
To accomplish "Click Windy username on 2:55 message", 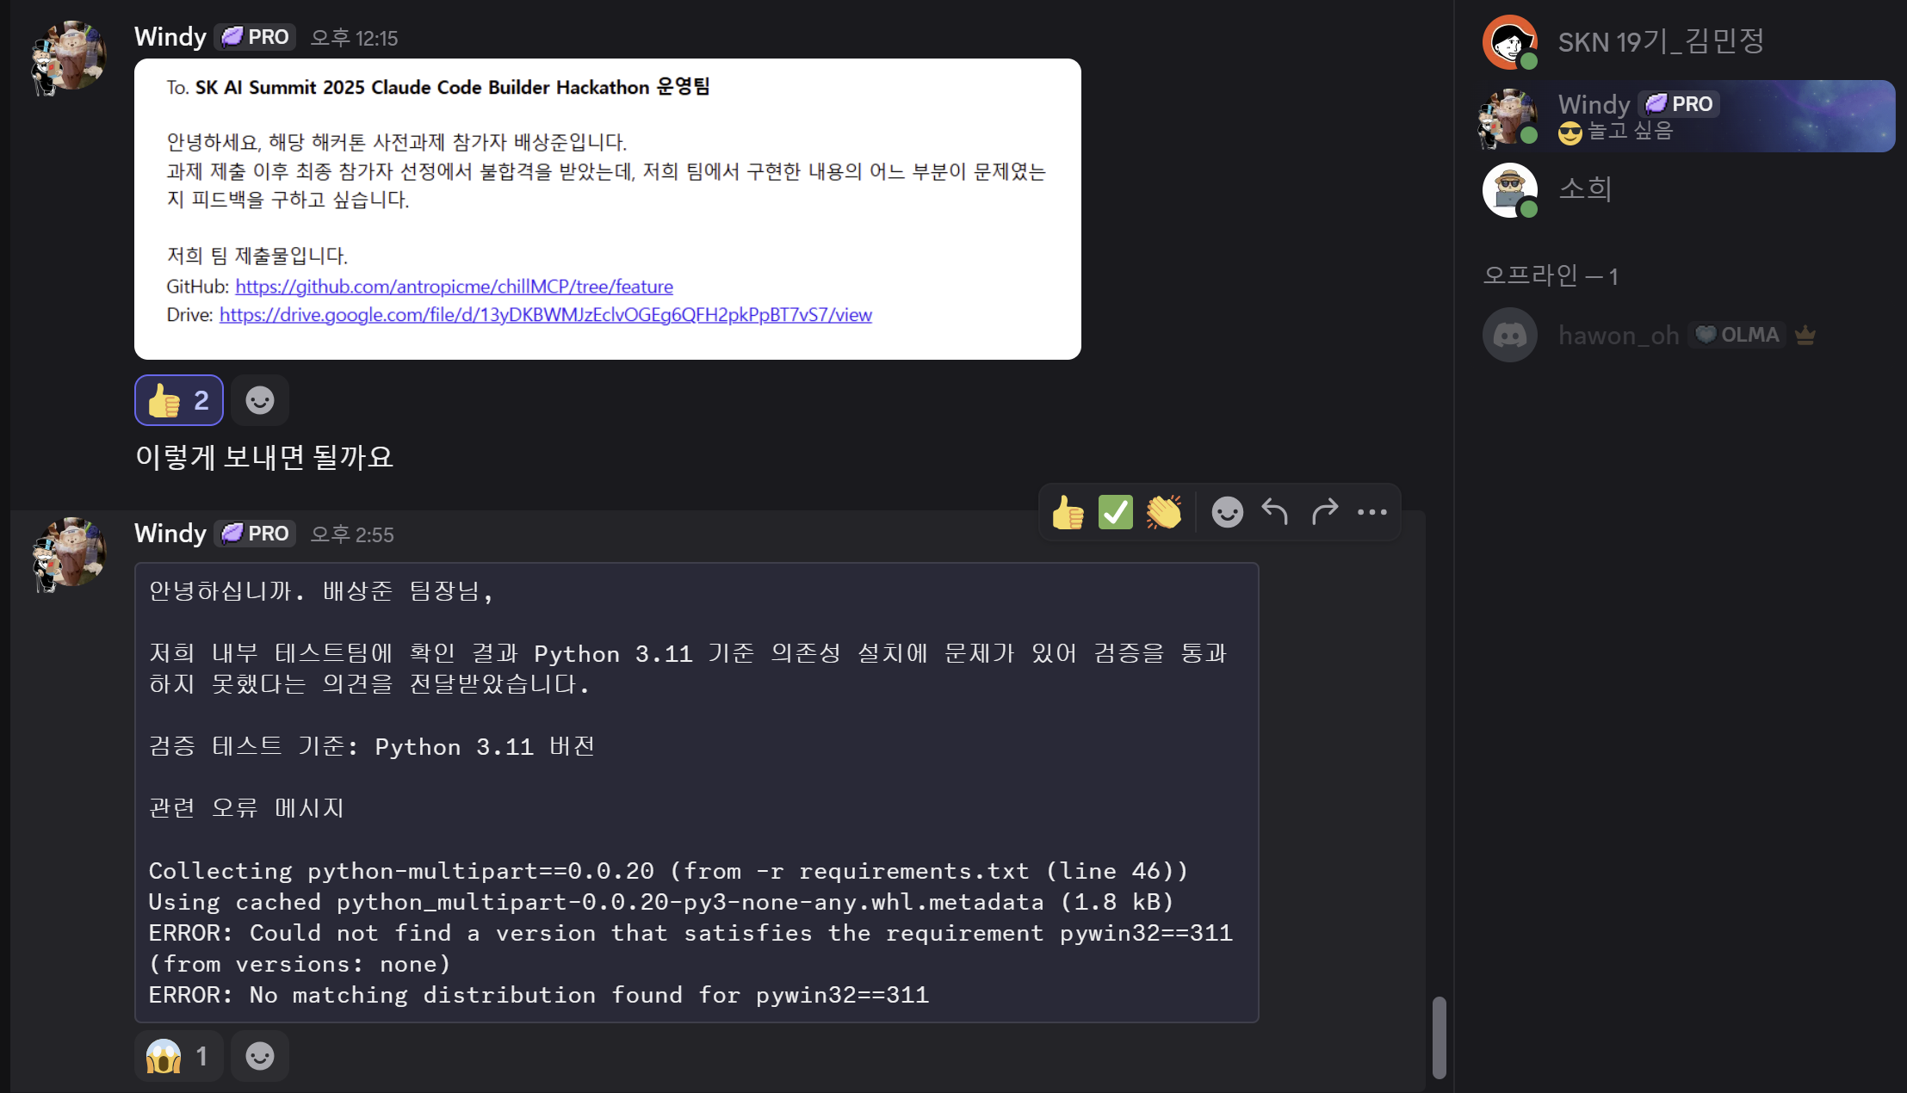I will 170,534.
